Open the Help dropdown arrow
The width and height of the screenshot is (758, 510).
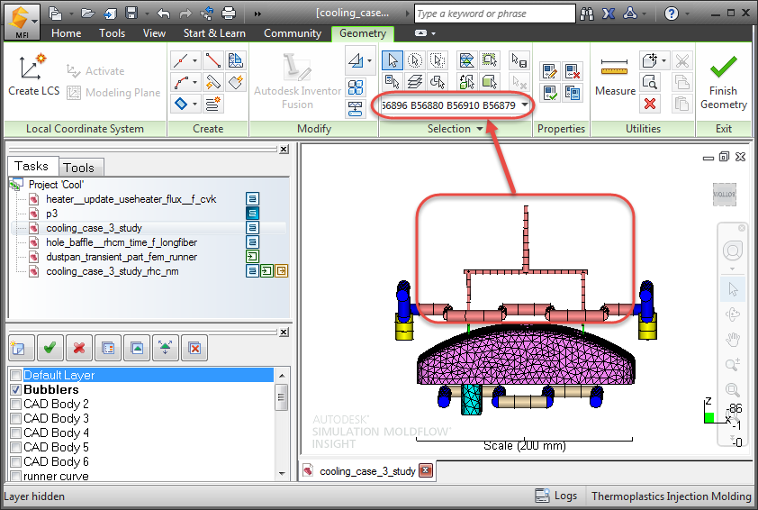click(x=688, y=14)
